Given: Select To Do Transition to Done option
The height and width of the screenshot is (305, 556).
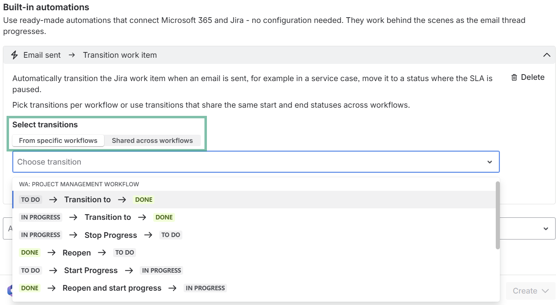Looking at the screenshot, I should tap(87, 200).
